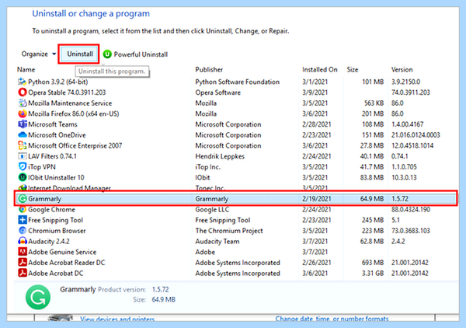The height and width of the screenshot is (328, 466).
Task: Click the 2/19/2021 installed date cell
Action: pyautogui.click(x=317, y=199)
